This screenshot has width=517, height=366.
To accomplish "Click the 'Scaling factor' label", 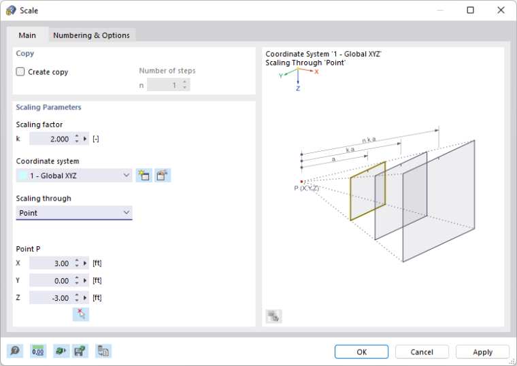I will [39, 124].
